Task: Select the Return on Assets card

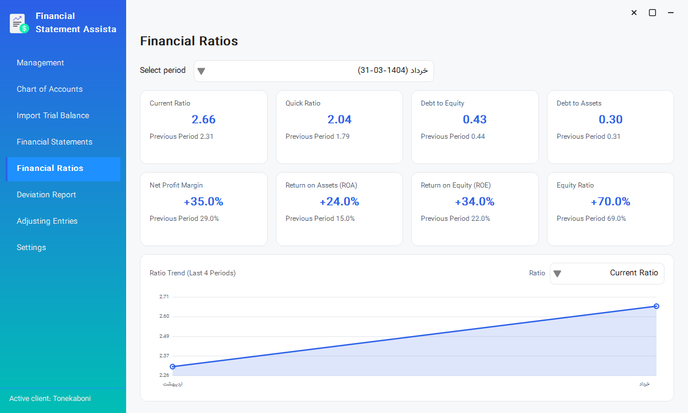Action: pos(339,209)
